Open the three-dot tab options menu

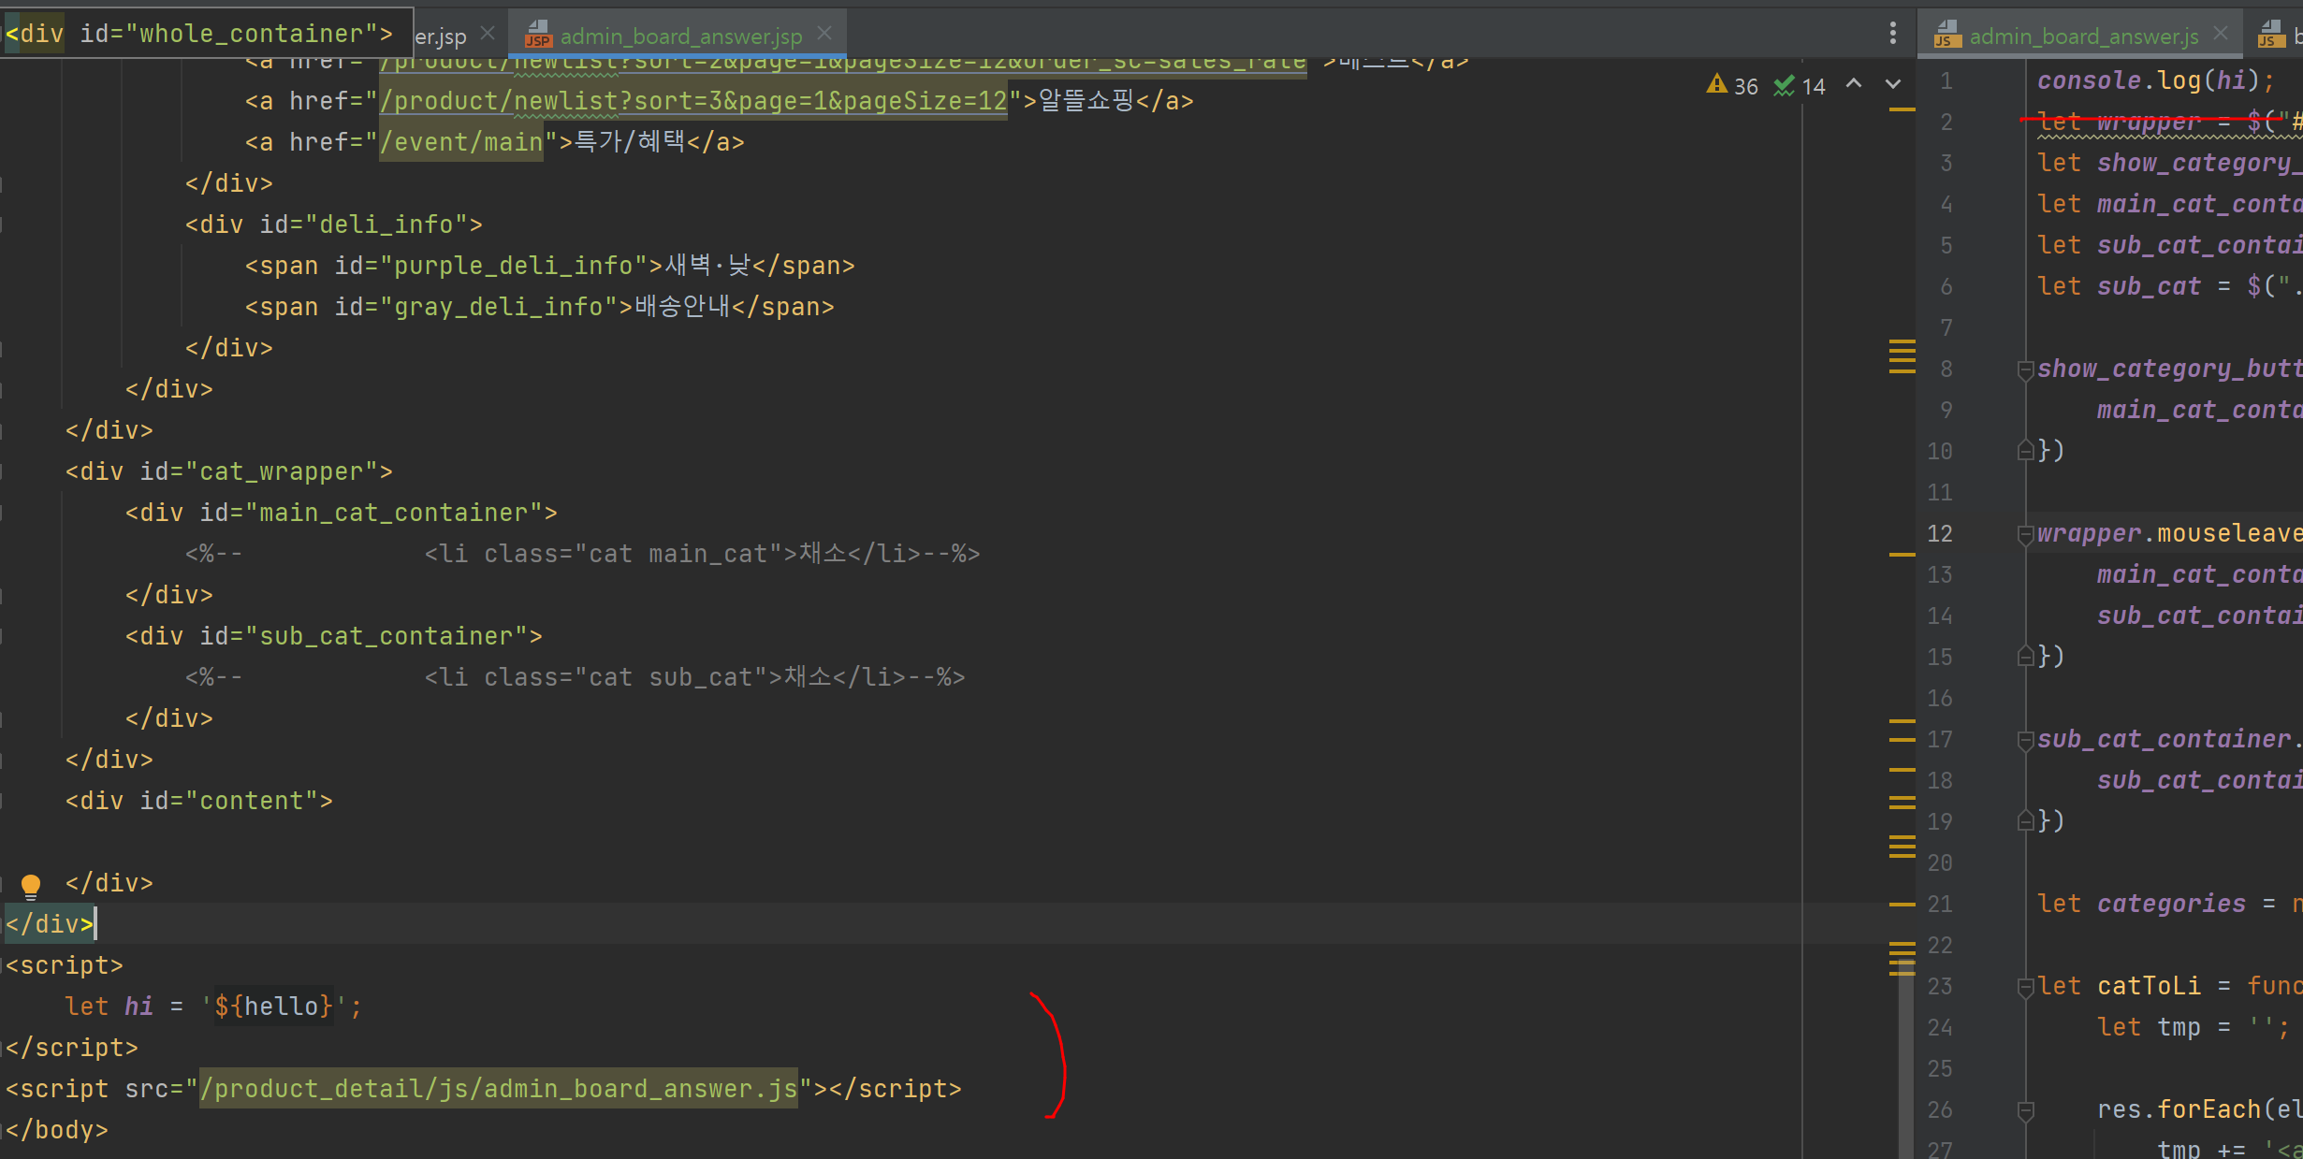tap(1892, 33)
